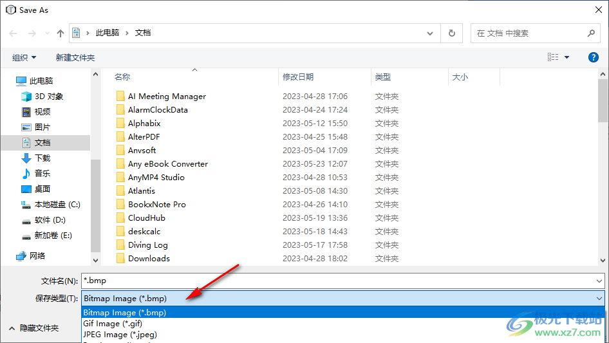Open 图片 folder in sidebar
Screen dimensions: 609x343
click(x=36, y=127)
